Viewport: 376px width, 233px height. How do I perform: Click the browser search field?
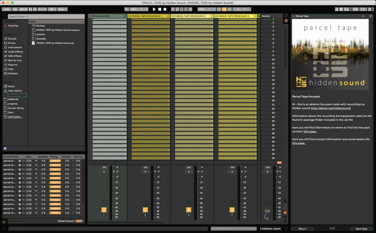(46, 16)
